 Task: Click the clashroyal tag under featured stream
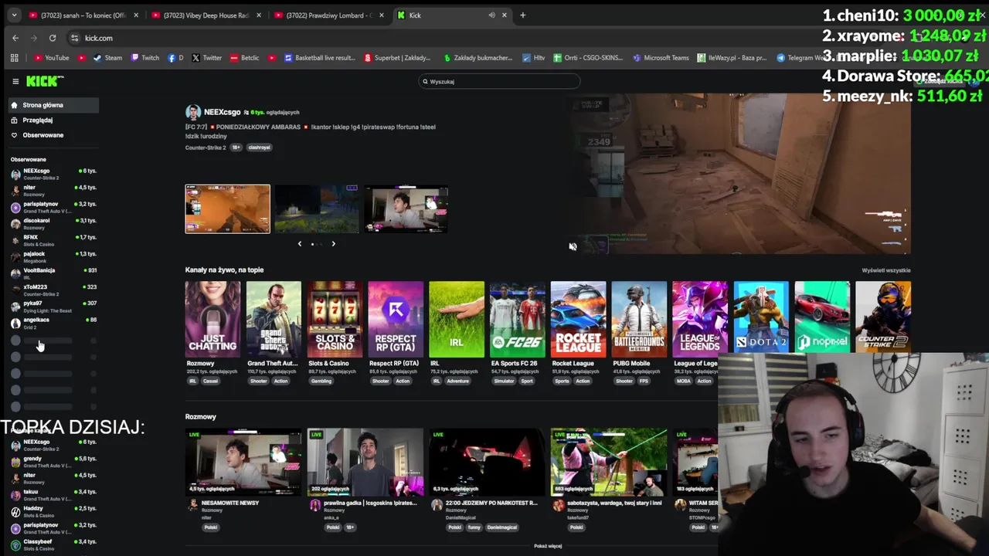click(x=259, y=147)
